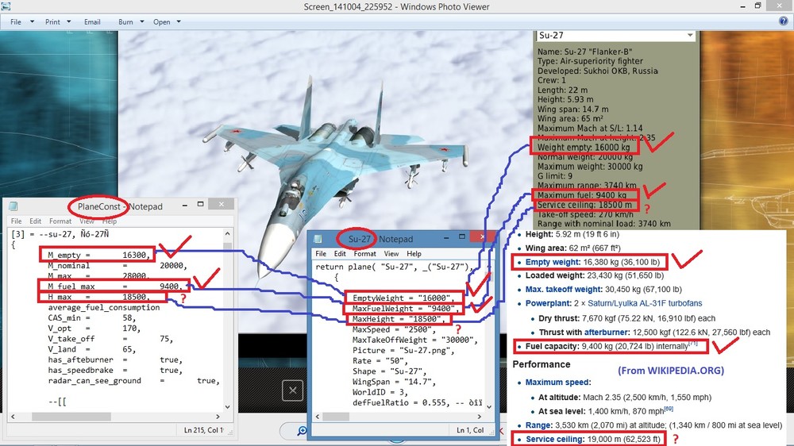Viewport: 794px width, 446px height.
Task: Click right scroll arrow in PlaneConst Notepad
Action: pyautogui.click(x=218, y=417)
